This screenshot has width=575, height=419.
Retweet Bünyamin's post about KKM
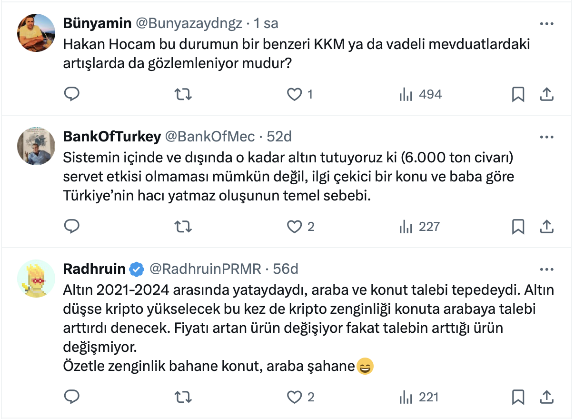click(183, 94)
